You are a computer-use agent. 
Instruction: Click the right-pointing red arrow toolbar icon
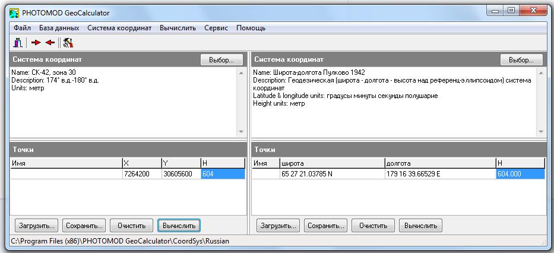tap(36, 43)
